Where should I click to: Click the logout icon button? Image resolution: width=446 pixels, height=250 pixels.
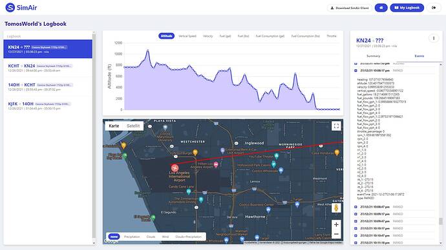[x=434, y=8]
